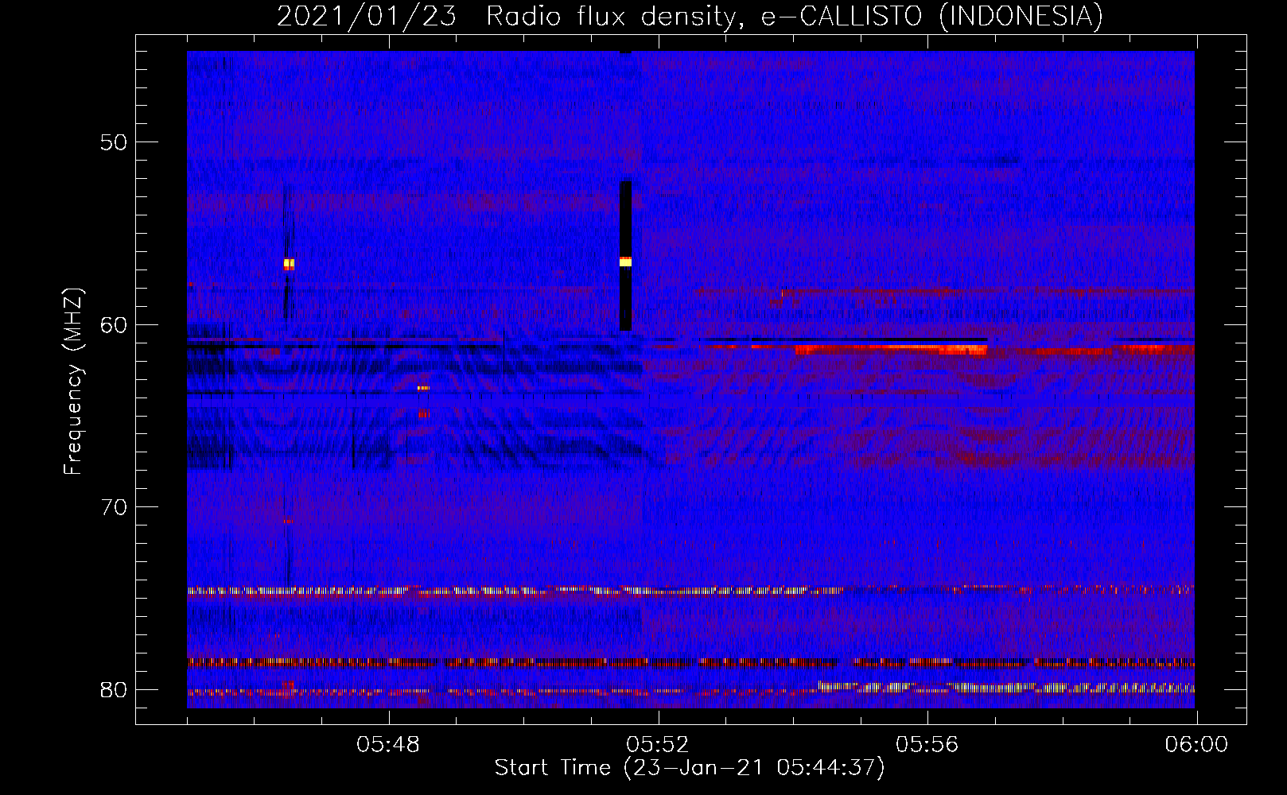Click the 05:48 time tick label
Screen dimensions: 1287x795
[x=388, y=745]
